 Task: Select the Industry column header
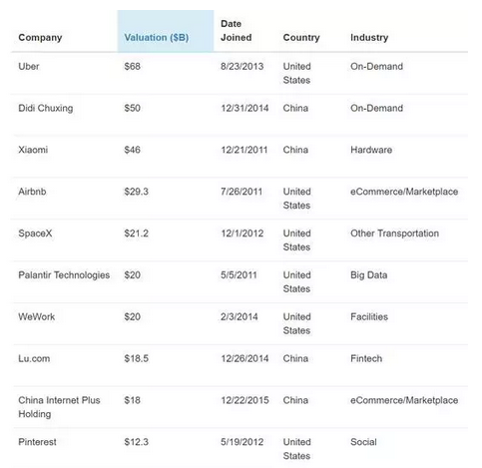(369, 37)
